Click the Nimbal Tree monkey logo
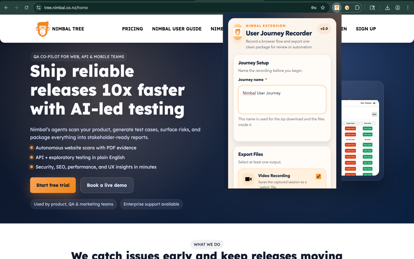Screen dimensions: 414x259 pos(43,29)
